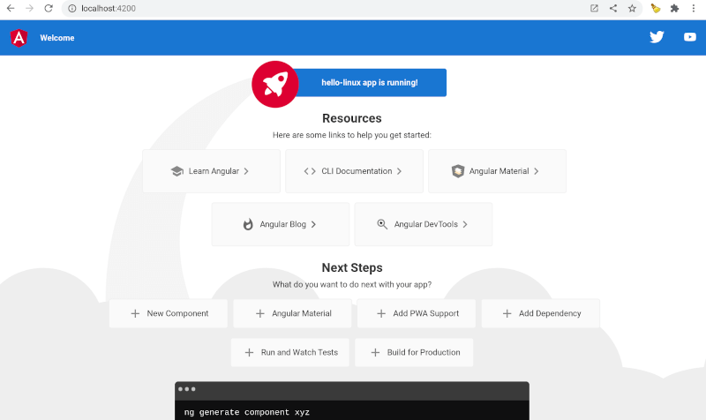Open the Angular Blog link
This screenshot has height=420, width=706.
(281, 224)
